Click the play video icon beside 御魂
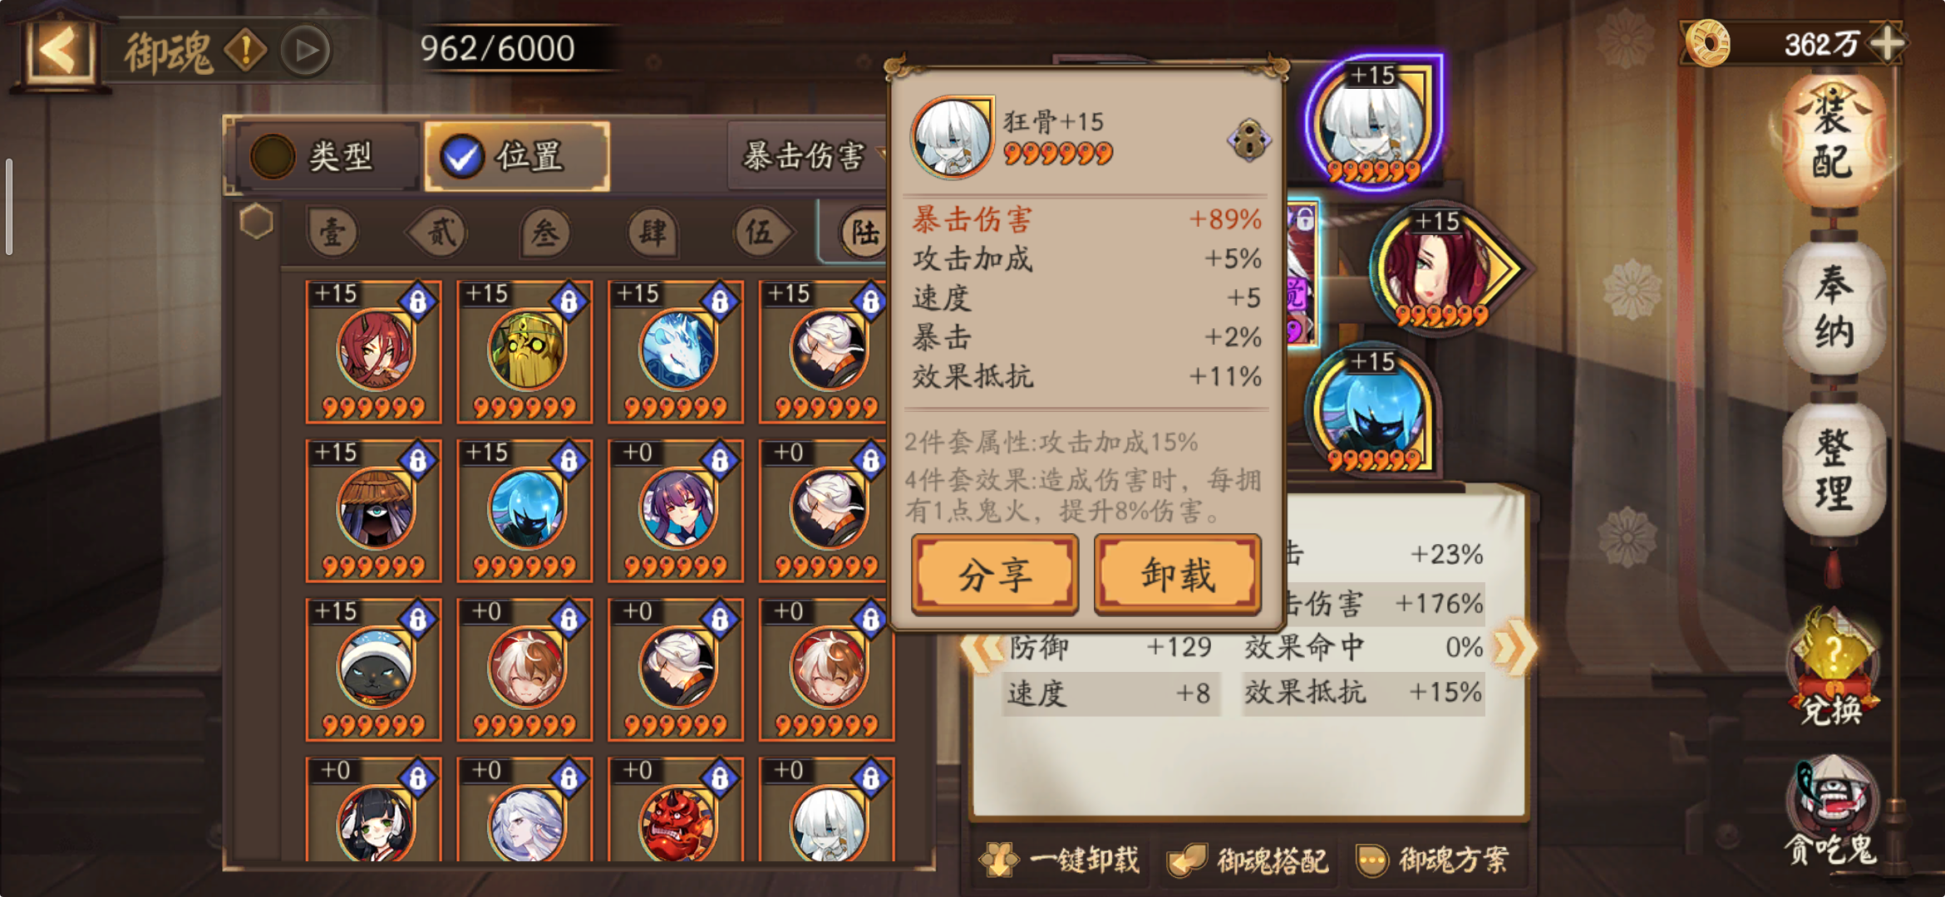1945x897 pixels. (306, 51)
